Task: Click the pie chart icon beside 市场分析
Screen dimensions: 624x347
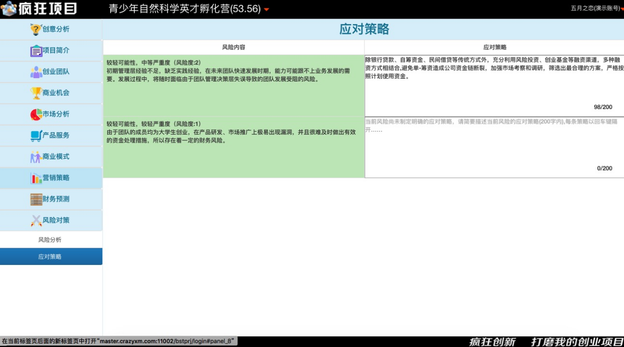Action: (x=36, y=114)
